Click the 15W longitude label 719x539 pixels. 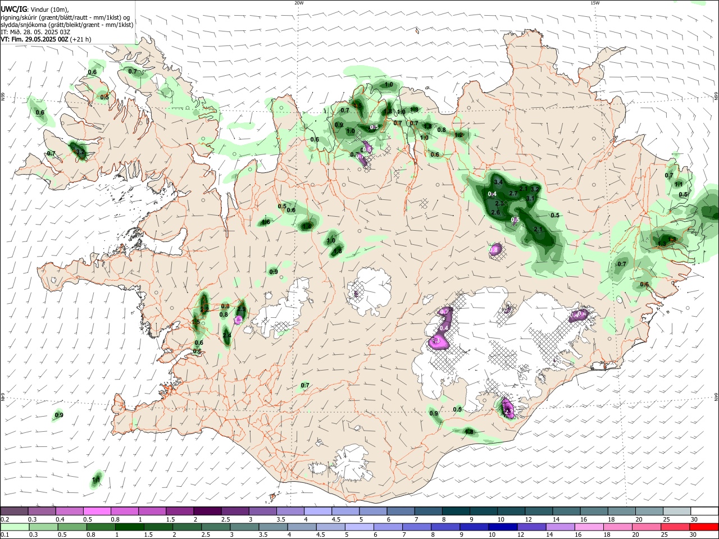[595, 3]
